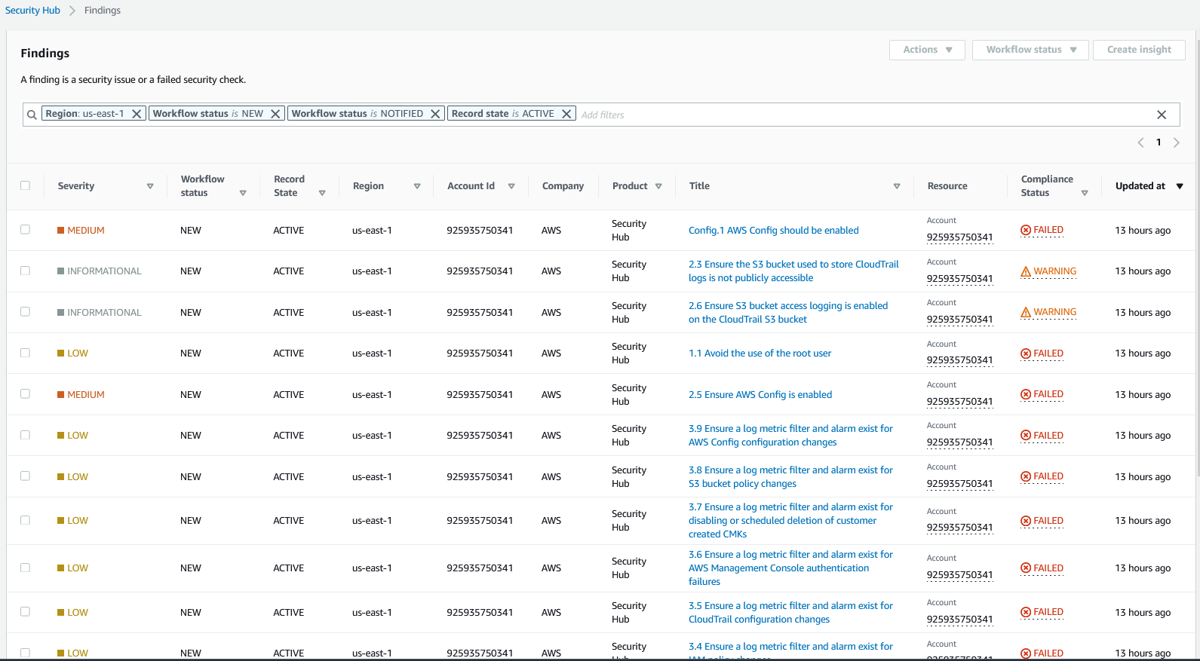Remove the Record state ACTIVE filter
Screen dimensions: 1200x661
coord(566,114)
